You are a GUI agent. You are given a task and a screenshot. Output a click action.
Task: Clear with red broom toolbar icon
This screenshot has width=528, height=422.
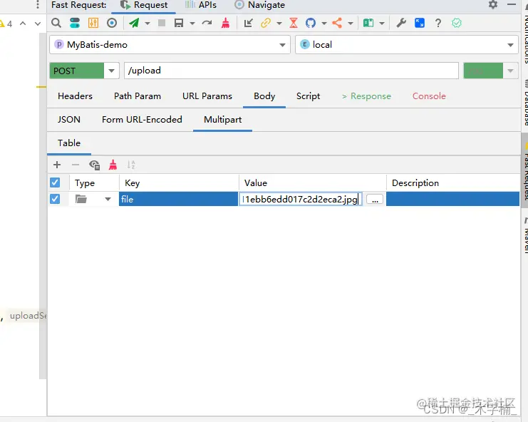225,23
